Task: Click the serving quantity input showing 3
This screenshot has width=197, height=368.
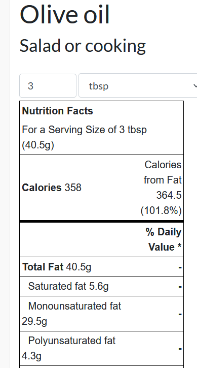Action: (48, 85)
